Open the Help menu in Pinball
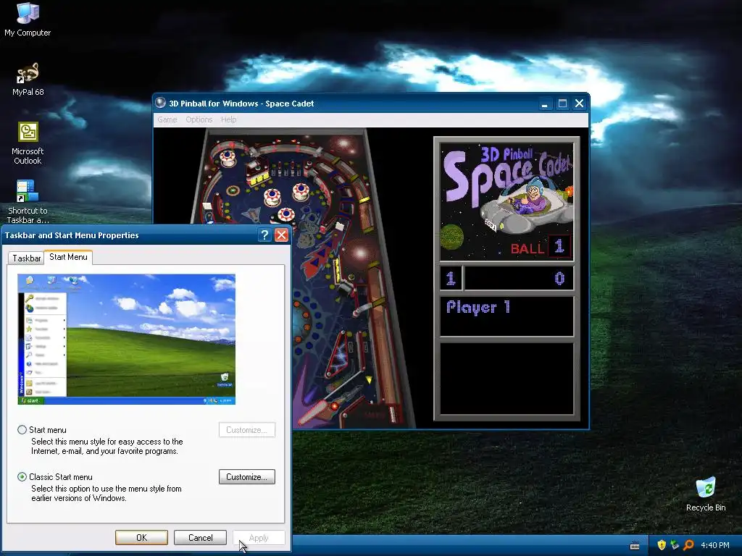The height and width of the screenshot is (556, 742). point(228,119)
